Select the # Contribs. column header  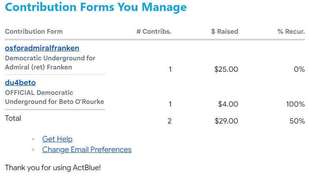pyautogui.click(x=154, y=31)
